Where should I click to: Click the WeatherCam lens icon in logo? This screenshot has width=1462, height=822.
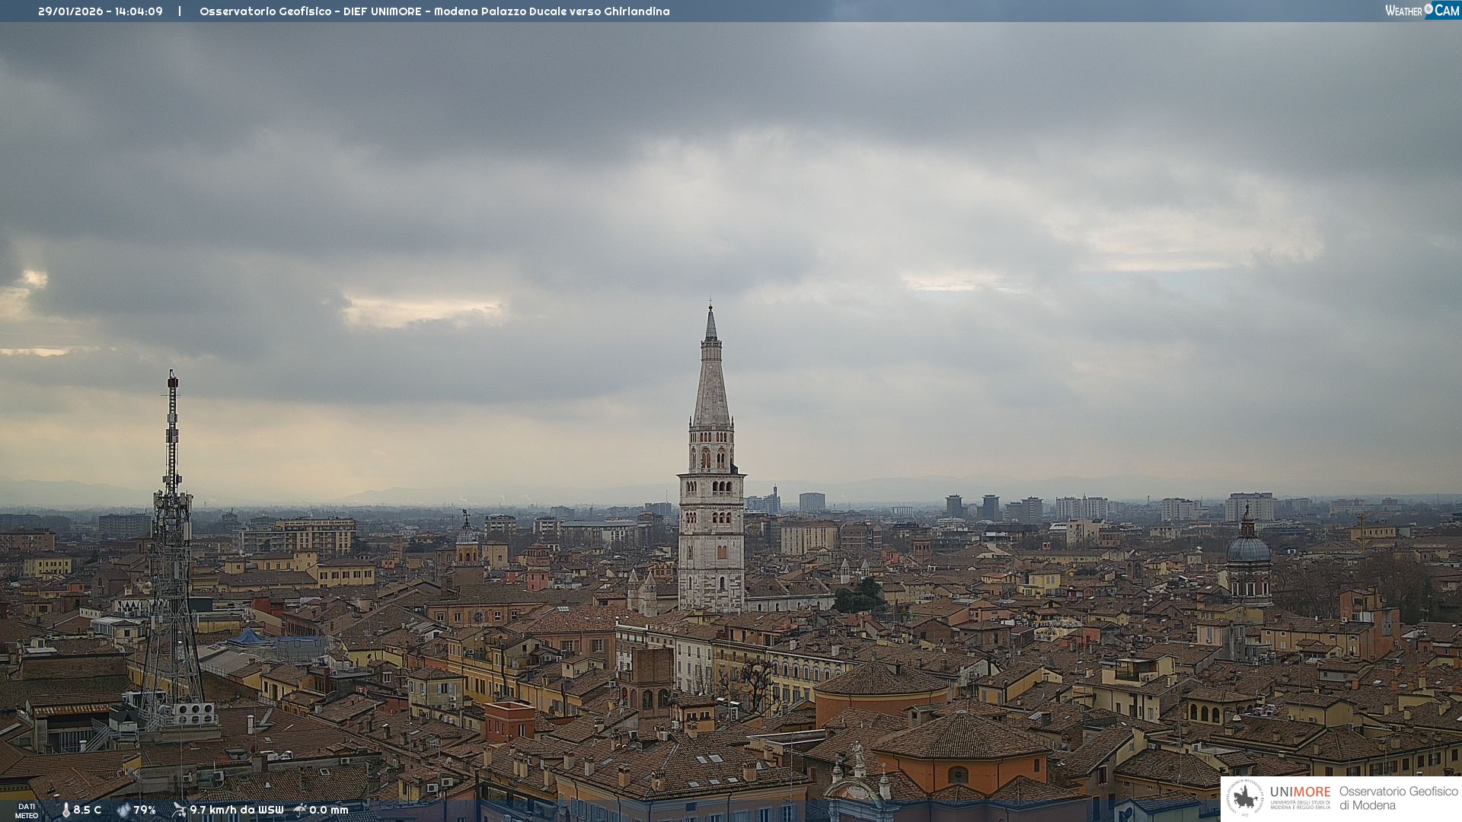point(1428,8)
